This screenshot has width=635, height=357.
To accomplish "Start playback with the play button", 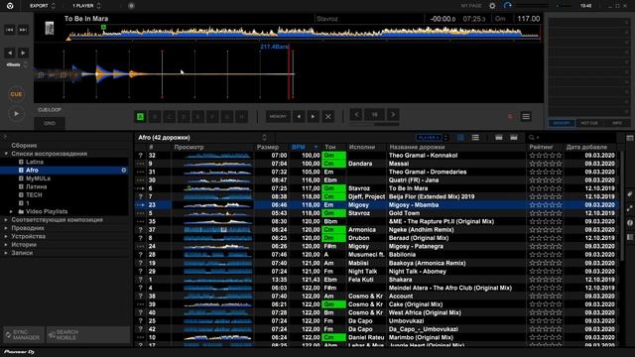I will (x=16, y=114).
